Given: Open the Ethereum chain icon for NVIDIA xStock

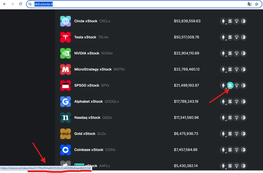Looking at the screenshot, I should click(223, 53).
